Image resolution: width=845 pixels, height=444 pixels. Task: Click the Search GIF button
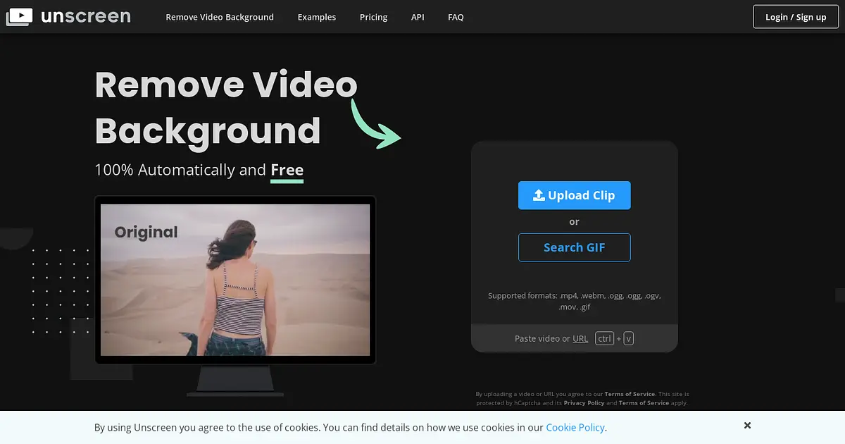coord(575,247)
